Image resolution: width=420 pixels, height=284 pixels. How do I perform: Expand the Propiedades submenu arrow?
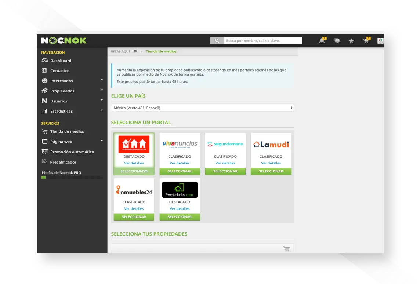[102, 90]
